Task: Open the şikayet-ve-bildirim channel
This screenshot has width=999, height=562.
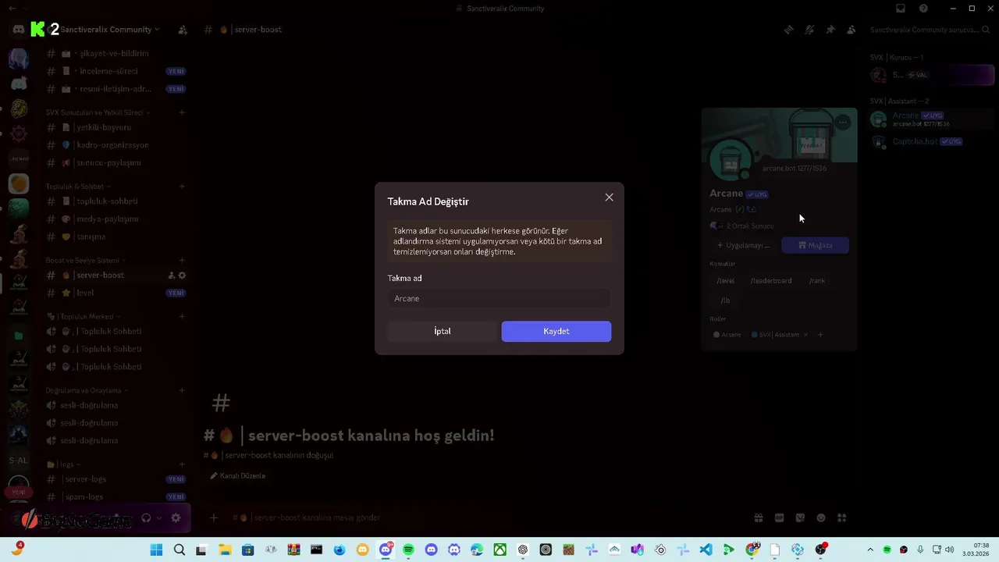Action: (x=115, y=53)
